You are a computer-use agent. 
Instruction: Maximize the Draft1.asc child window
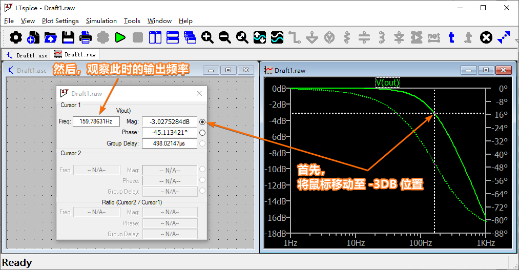click(x=229, y=70)
